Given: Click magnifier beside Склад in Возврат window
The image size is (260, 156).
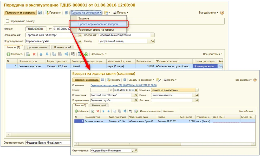Looking at the screenshot, I should (x=197, y=95).
